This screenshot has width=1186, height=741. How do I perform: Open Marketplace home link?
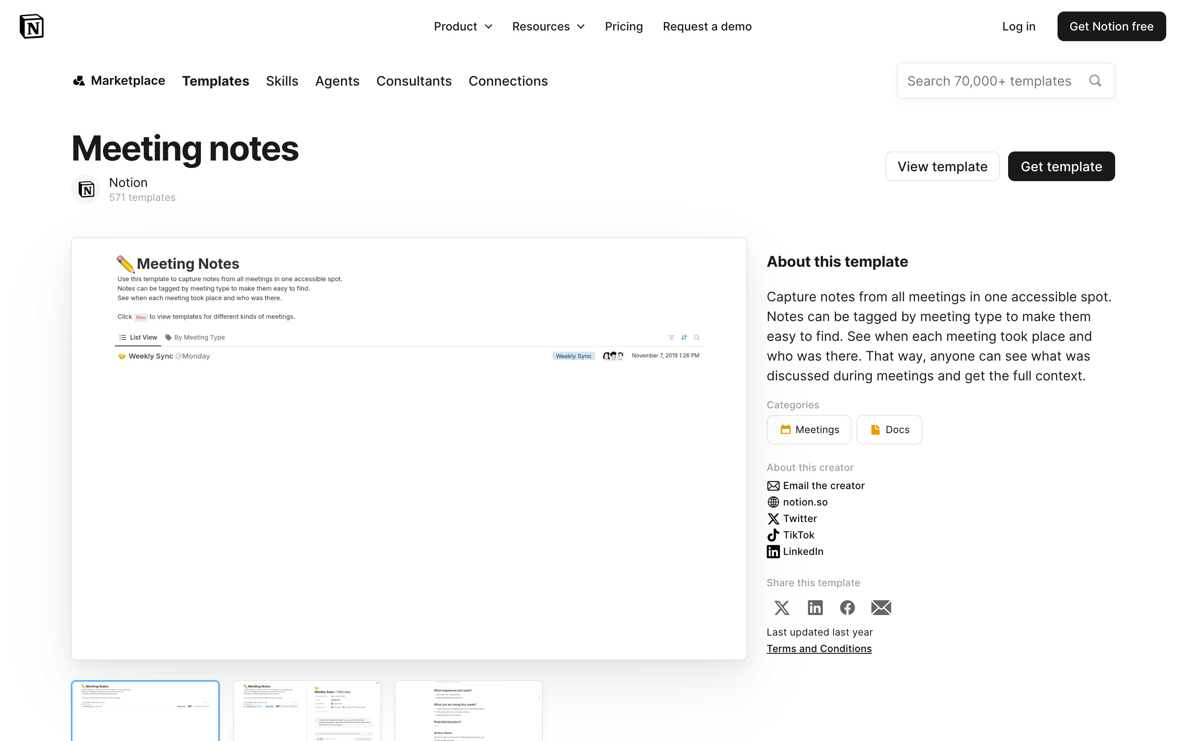[x=119, y=80]
